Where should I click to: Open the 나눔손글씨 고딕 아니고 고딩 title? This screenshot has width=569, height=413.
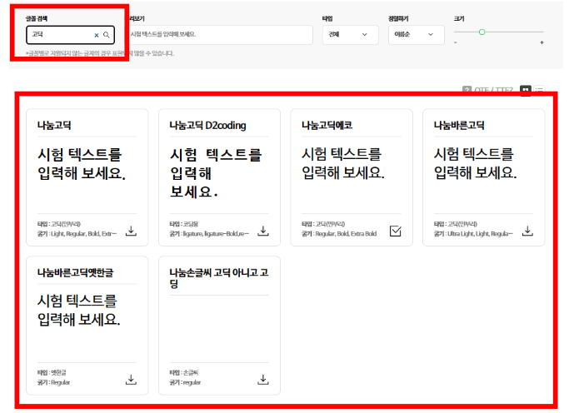point(219,278)
